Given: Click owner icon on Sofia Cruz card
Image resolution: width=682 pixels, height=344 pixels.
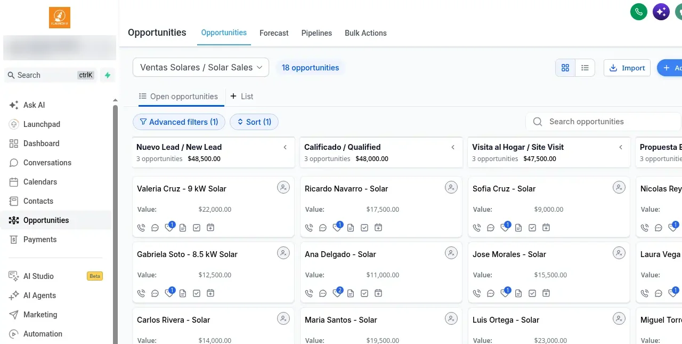Looking at the screenshot, I should (x=619, y=187).
